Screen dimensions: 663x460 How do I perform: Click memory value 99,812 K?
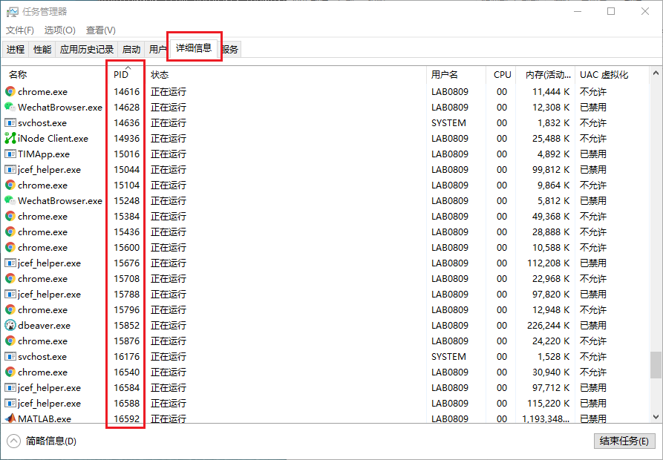pos(551,170)
